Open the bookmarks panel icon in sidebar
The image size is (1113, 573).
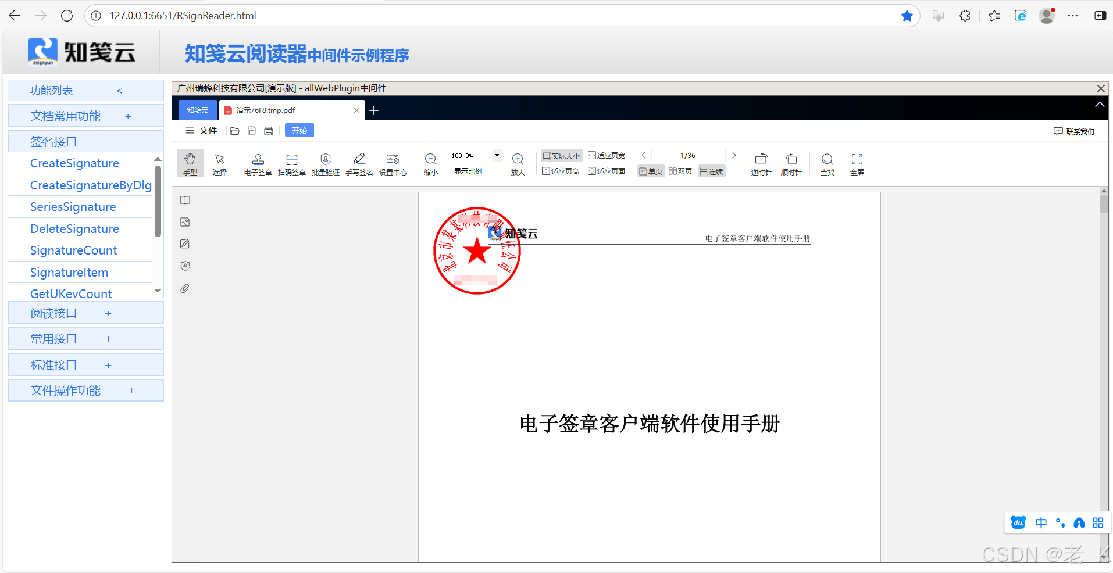(x=185, y=200)
